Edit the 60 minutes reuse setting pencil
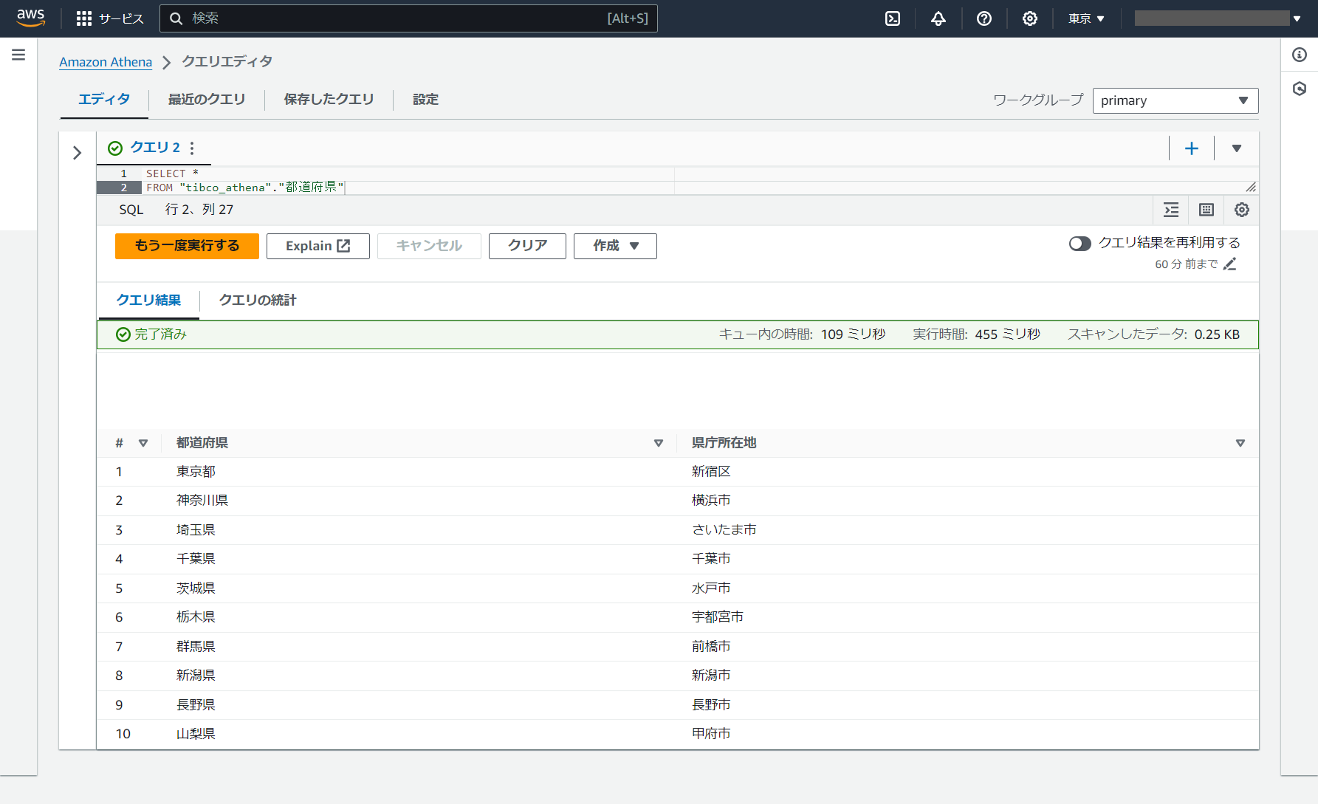1318x804 pixels. click(x=1229, y=264)
